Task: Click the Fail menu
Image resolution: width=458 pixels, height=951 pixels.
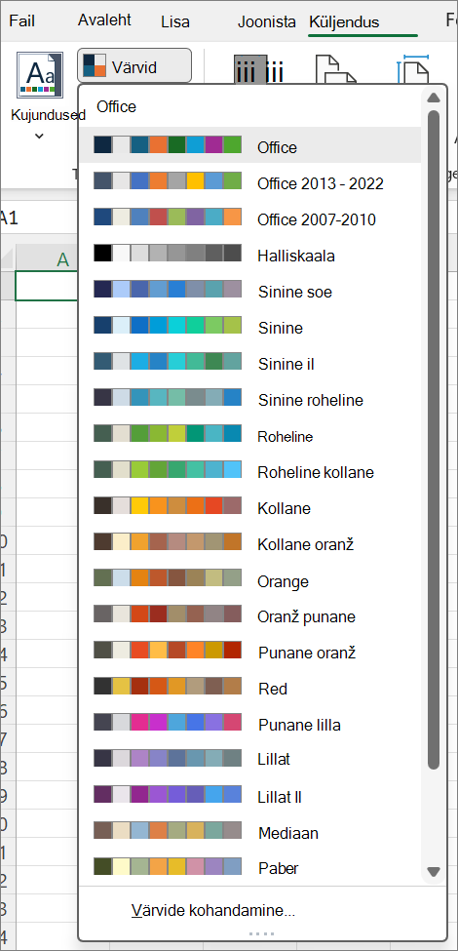Action: (21, 21)
